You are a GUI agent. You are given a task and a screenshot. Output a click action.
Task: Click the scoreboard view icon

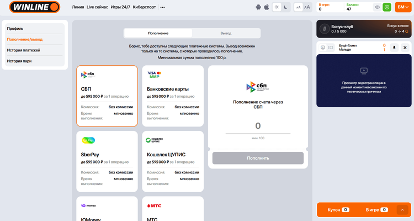pyautogui.click(x=331, y=48)
